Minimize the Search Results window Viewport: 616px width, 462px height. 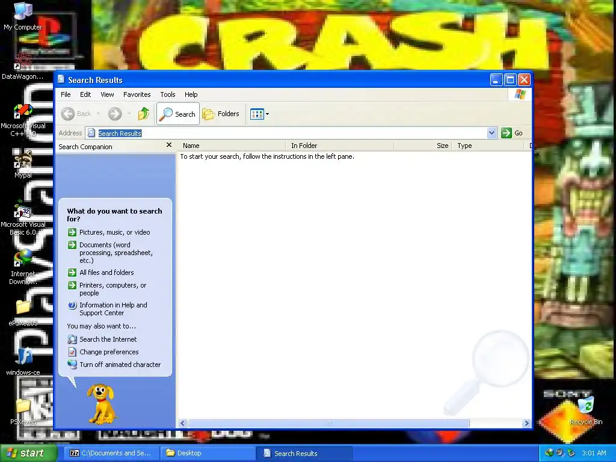pyautogui.click(x=496, y=80)
